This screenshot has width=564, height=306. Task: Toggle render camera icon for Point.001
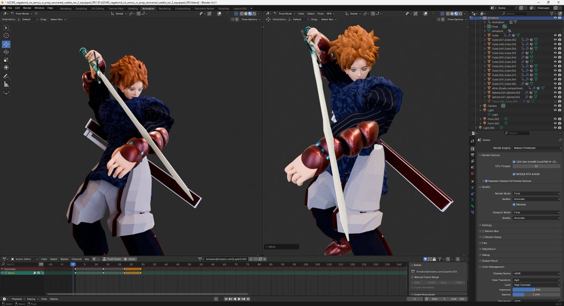(x=560, y=119)
